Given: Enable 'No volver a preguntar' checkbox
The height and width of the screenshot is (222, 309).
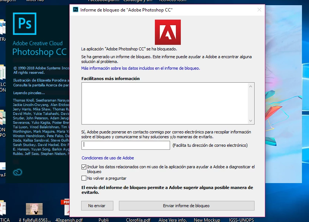Looking at the screenshot, I should [84, 178].
